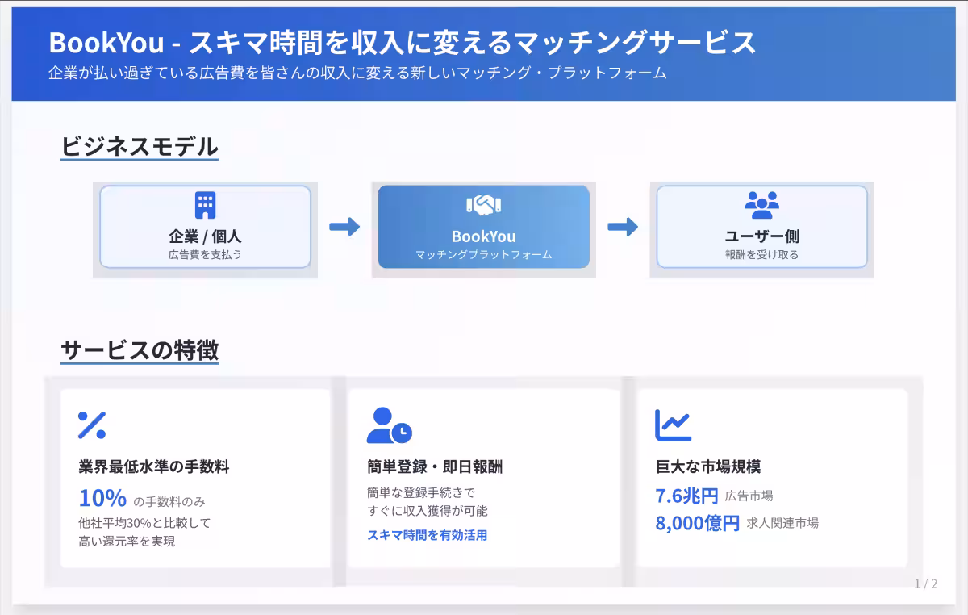Viewport: 968px width, 615px height.
Task: Click the 7.6兆円 広告市場 figure
Action: (715, 495)
